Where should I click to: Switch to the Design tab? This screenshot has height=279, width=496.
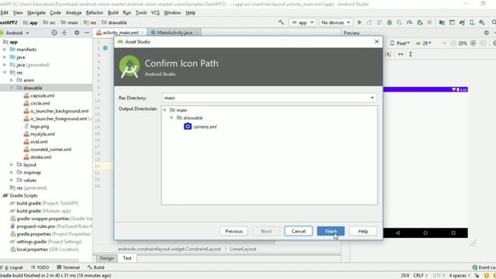point(107,258)
